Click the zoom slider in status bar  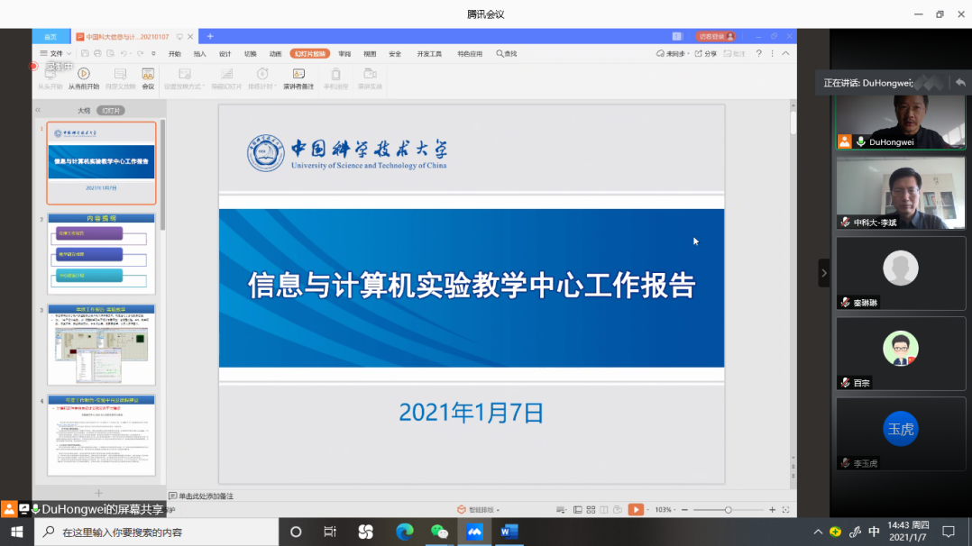[728, 510]
